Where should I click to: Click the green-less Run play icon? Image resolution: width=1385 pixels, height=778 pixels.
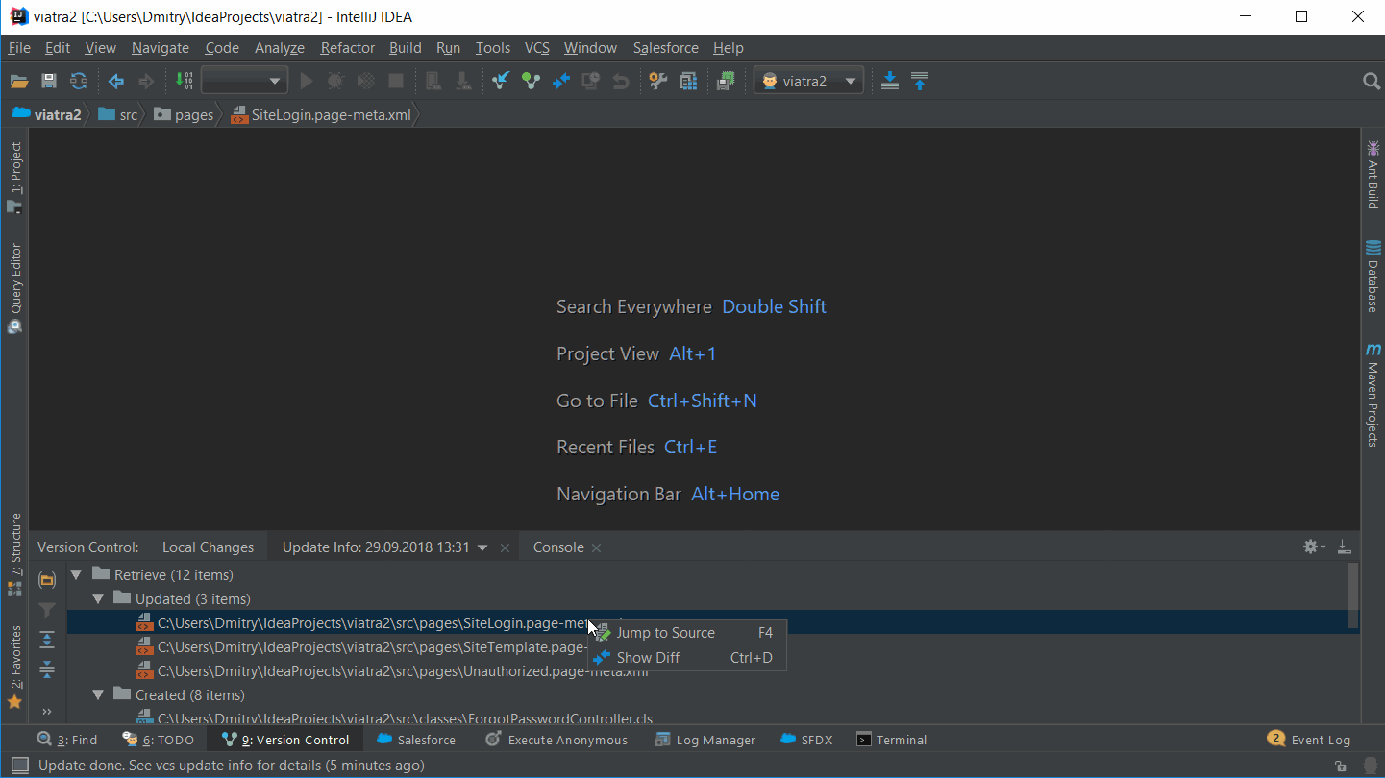click(x=307, y=82)
